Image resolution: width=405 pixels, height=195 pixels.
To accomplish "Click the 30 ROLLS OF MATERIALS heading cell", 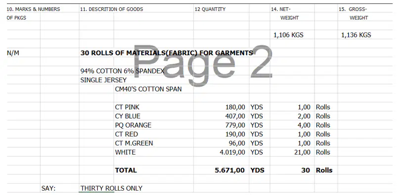I will (x=167, y=53).
